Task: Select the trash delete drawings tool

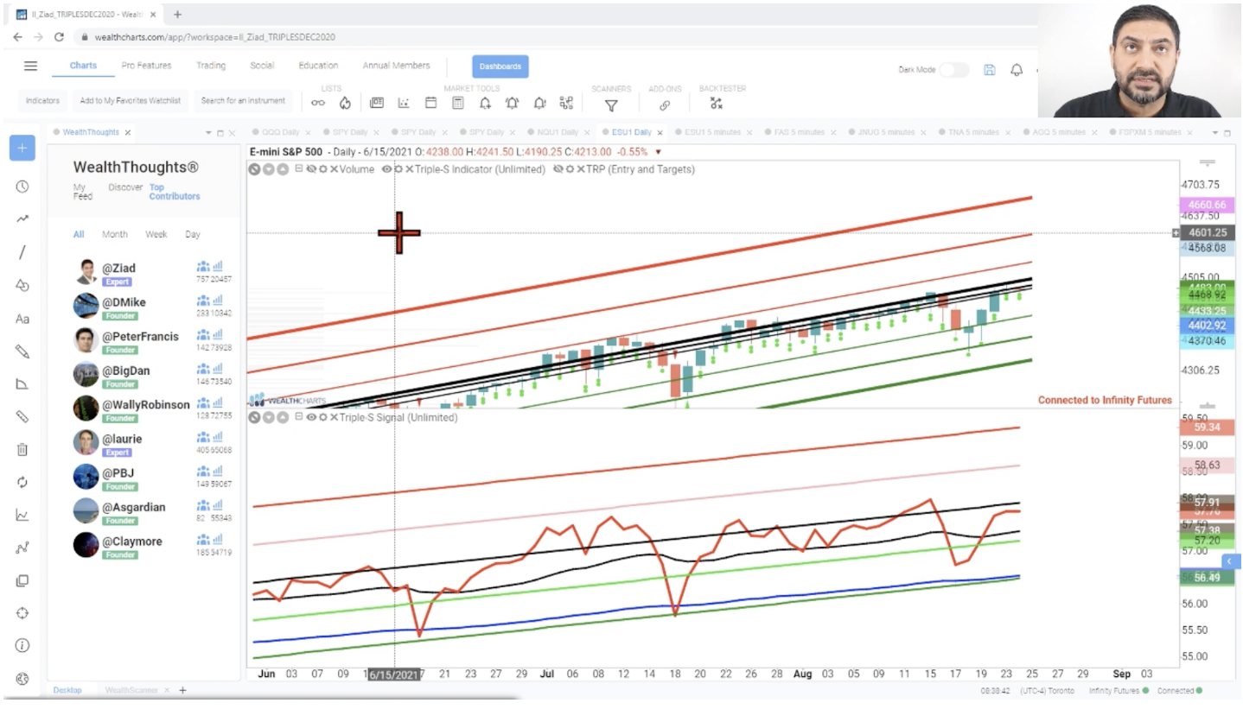Action: 22,449
